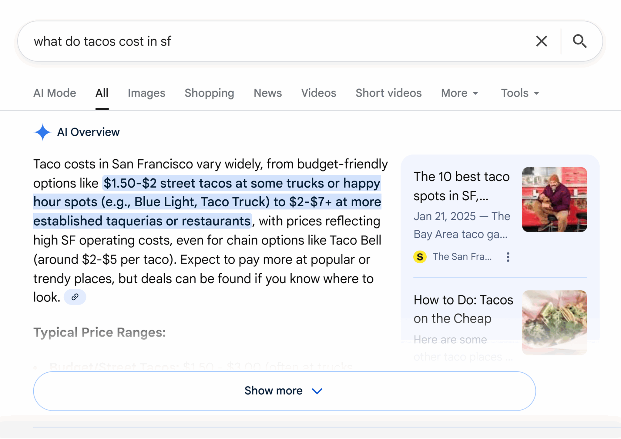
Task: Open 'How to Do: Tacos on the Cheap' link
Action: click(x=463, y=309)
